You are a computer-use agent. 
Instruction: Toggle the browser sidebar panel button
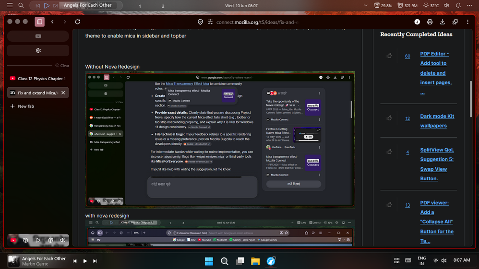pos(39,22)
